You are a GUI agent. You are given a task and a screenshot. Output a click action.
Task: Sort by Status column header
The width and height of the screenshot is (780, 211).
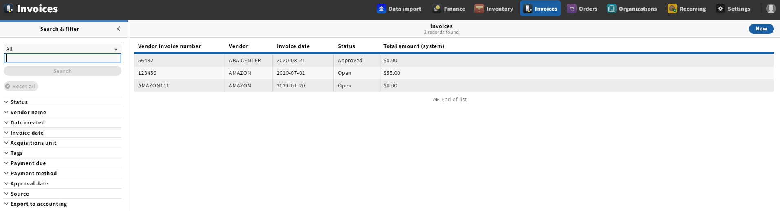coord(346,46)
